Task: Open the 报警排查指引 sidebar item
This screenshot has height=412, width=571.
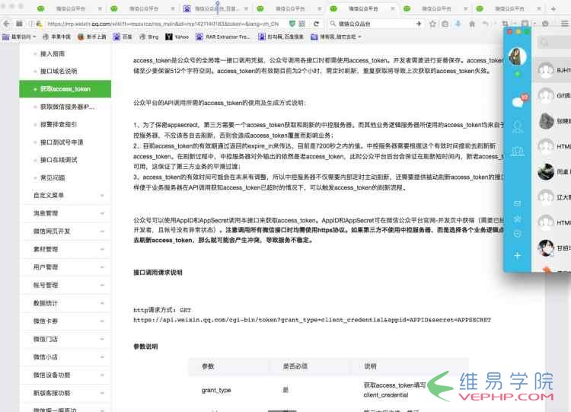Action: 59,124
